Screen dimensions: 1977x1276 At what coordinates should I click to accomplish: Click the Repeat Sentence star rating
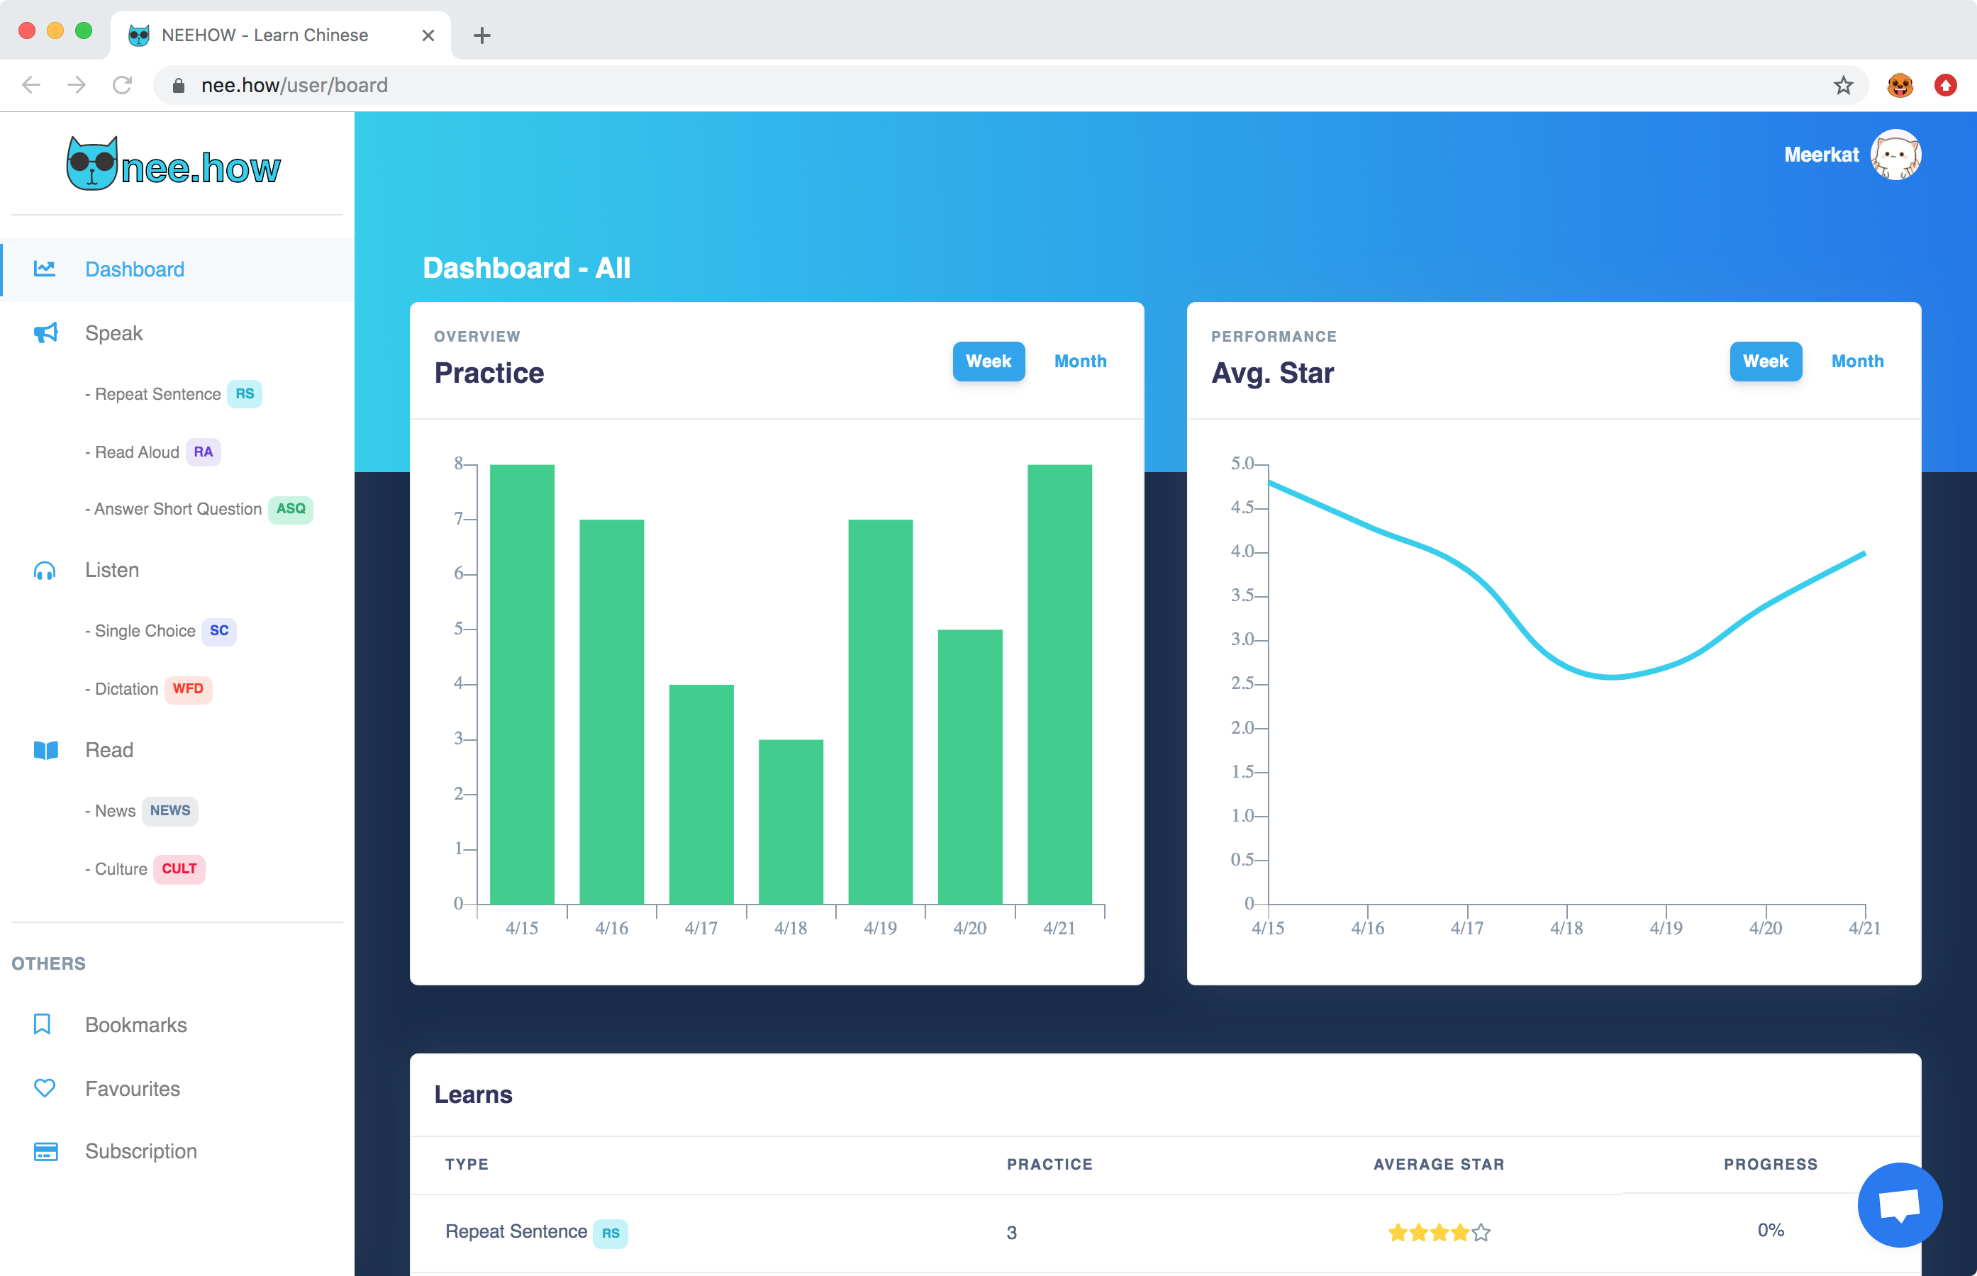[x=1438, y=1232]
